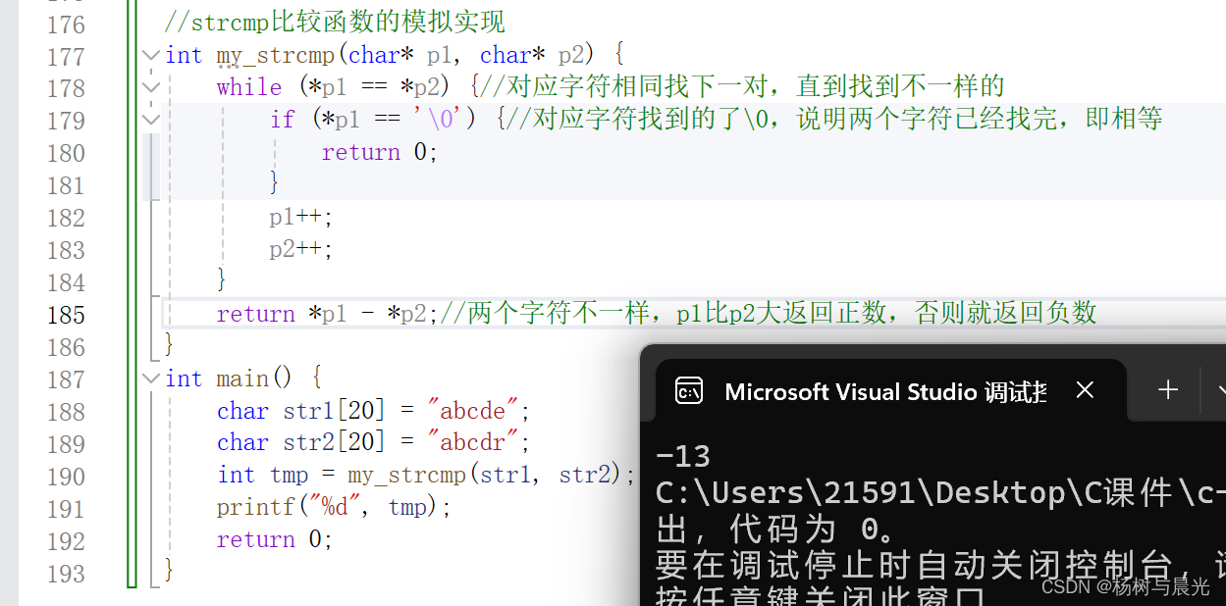Viewport: 1226px width, 606px height.
Task: Collapse the main function at line 187
Action: click(150, 379)
